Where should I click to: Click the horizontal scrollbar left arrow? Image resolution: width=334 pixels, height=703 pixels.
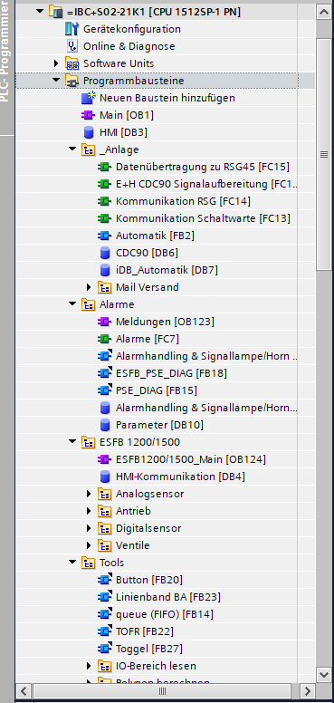point(24,690)
